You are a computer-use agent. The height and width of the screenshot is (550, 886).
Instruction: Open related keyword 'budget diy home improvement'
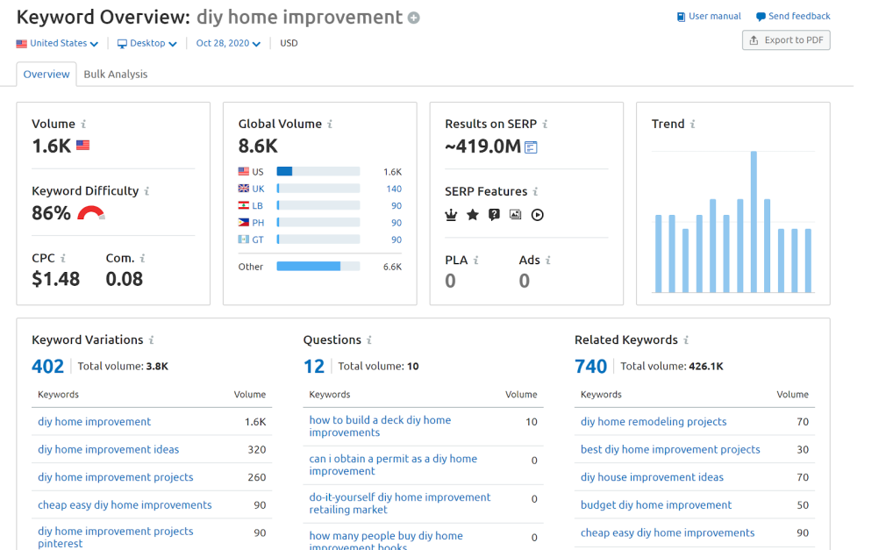(x=656, y=505)
